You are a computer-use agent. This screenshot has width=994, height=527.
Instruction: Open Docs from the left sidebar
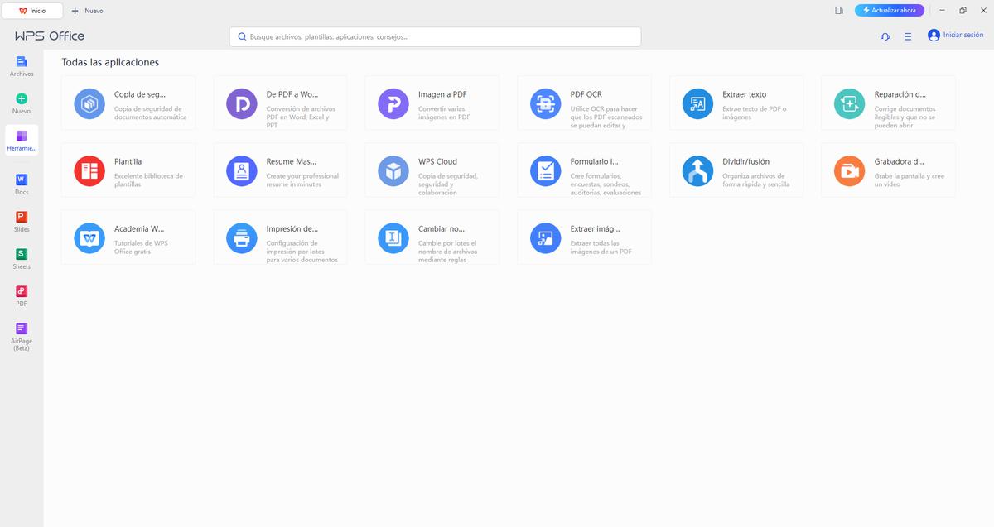pos(22,184)
